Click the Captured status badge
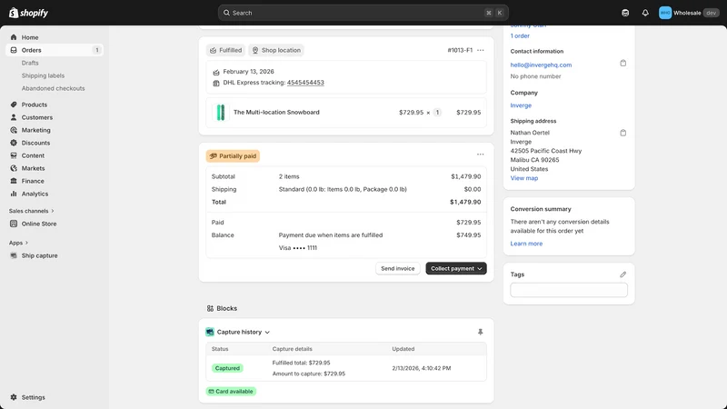The width and height of the screenshot is (727, 409). click(227, 368)
